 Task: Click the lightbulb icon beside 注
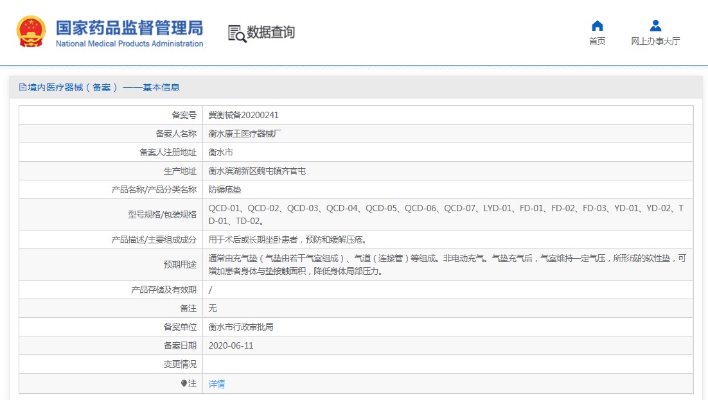(184, 383)
